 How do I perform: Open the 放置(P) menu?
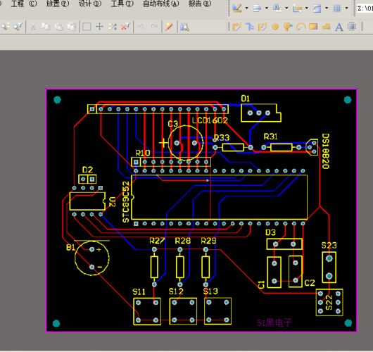click(58, 4)
